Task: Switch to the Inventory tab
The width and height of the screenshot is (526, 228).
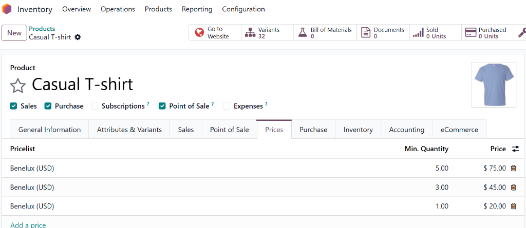Action: [358, 130]
